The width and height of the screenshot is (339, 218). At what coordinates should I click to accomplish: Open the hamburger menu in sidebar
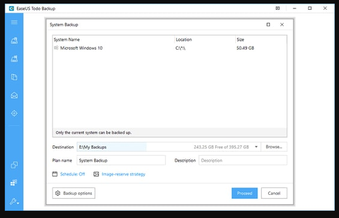click(x=14, y=22)
